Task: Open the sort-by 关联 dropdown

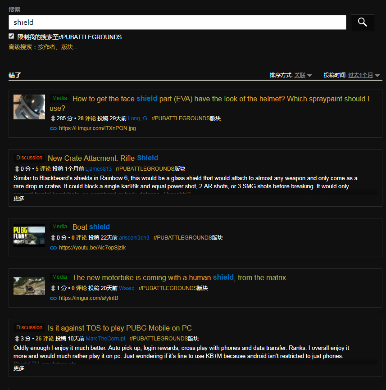Action: pos(303,75)
